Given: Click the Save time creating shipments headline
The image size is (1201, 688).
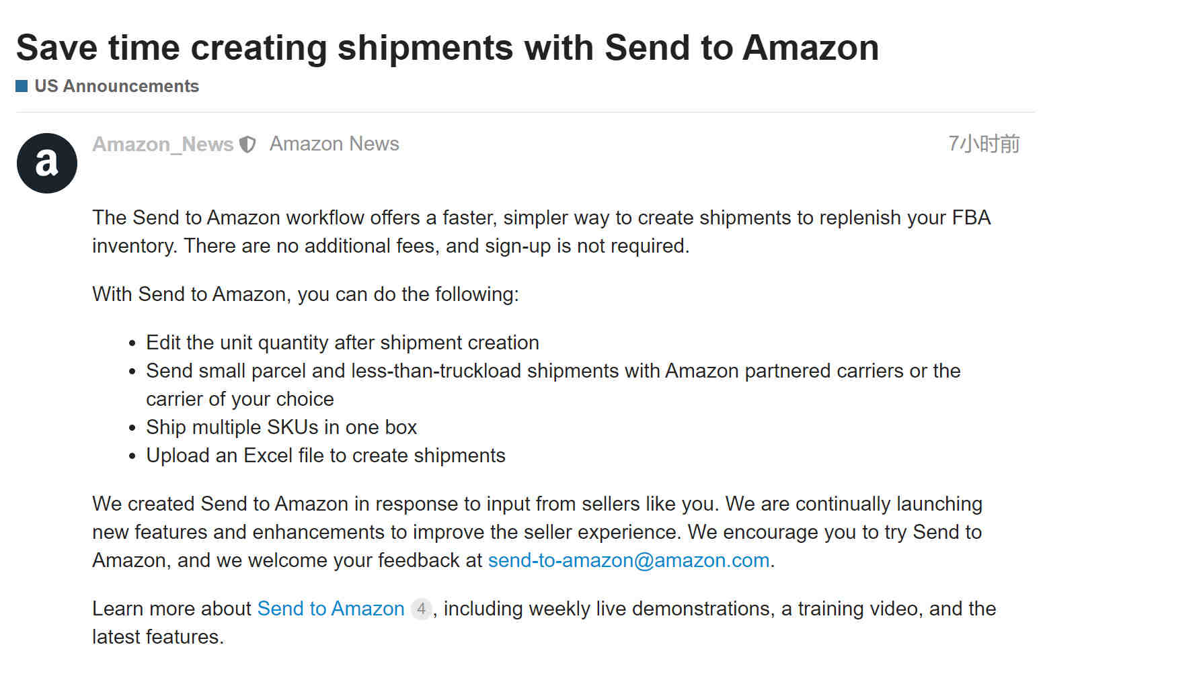Looking at the screenshot, I should [x=447, y=48].
